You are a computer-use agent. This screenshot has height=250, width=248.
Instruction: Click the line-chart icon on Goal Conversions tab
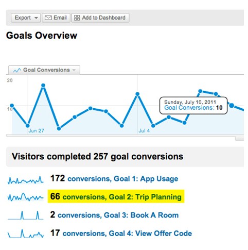coord(17,70)
